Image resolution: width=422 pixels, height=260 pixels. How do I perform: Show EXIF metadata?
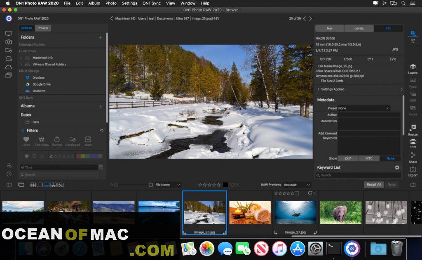(x=348, y=158)
